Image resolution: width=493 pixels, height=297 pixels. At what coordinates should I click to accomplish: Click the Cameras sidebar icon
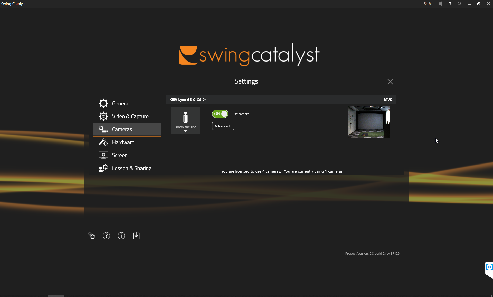(103, 129)
